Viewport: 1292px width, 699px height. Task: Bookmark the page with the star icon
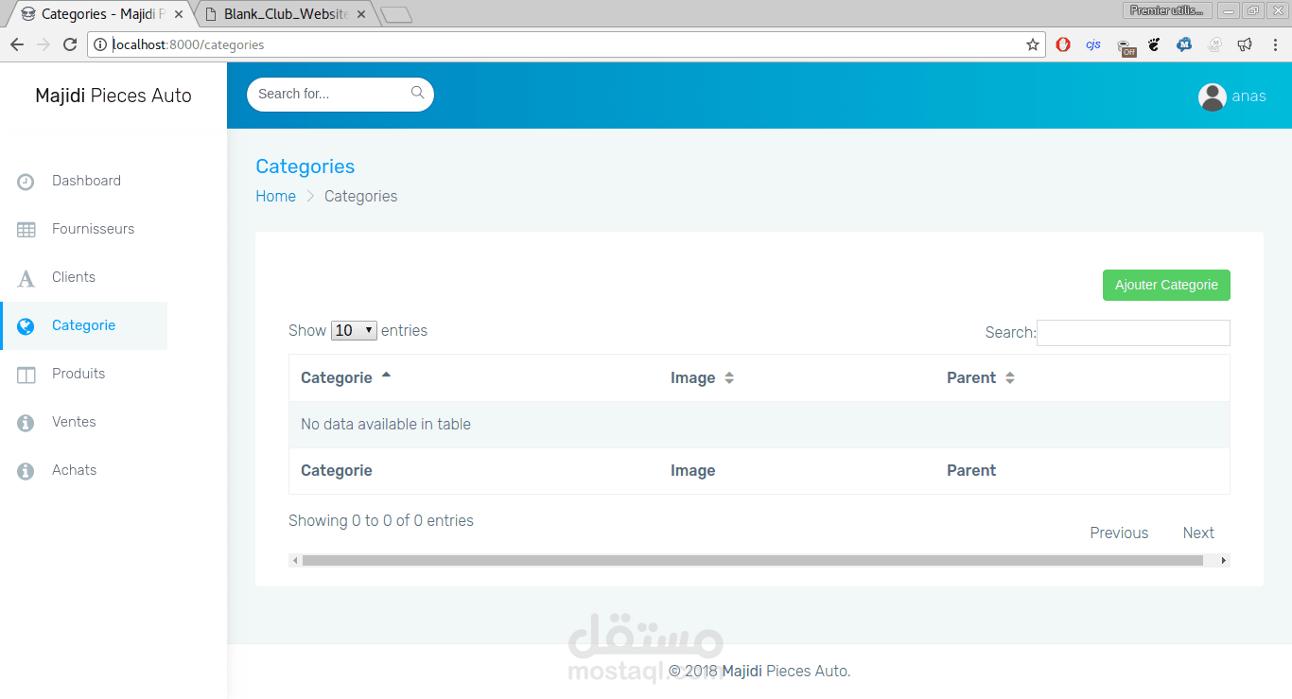point(1032,44)
